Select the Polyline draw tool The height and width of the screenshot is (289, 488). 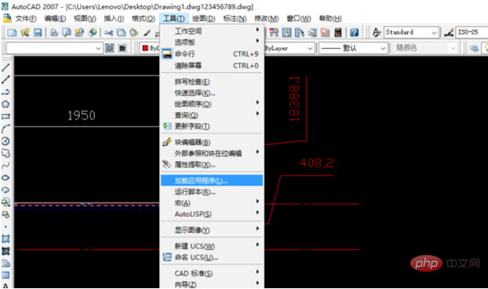5,92
